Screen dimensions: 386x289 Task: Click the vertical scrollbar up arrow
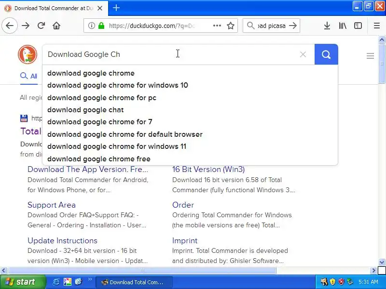(x=382, y=39)
